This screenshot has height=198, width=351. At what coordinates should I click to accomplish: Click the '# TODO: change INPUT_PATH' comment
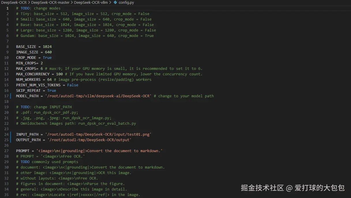[44, 107]
